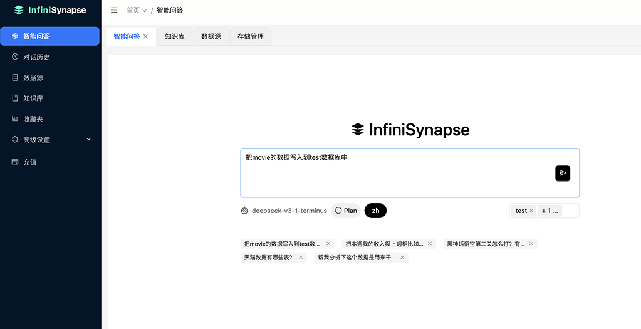Screen dimensions: 641x329
Task: Switch to the 存储管理 tab
Action: (251, 36)
